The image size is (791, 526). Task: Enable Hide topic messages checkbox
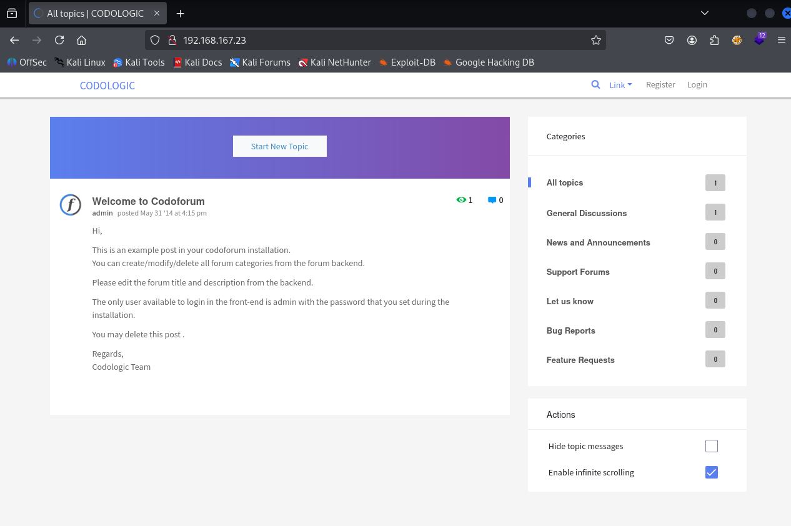pos(711,446)
